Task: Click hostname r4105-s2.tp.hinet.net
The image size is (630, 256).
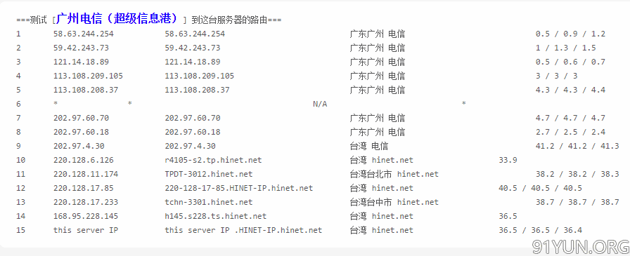Action: tap(213, 160)
